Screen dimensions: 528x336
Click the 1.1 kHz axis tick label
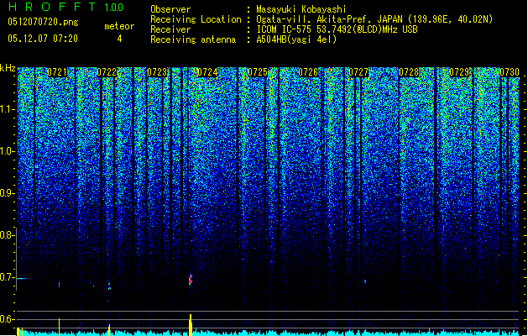[8, 109]
